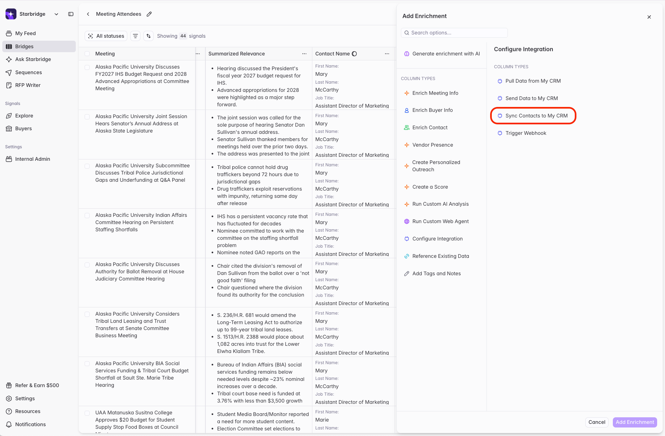Click the Buyers building icon
Screen dimensions: 665x436
click(9, 129)
